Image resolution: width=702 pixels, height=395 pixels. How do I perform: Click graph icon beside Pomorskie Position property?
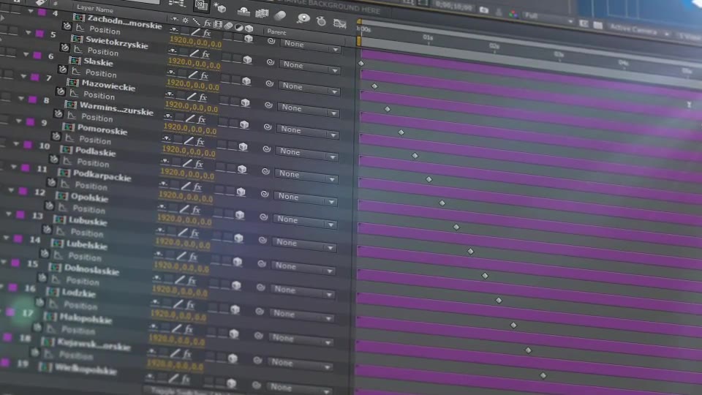[70, 138]
